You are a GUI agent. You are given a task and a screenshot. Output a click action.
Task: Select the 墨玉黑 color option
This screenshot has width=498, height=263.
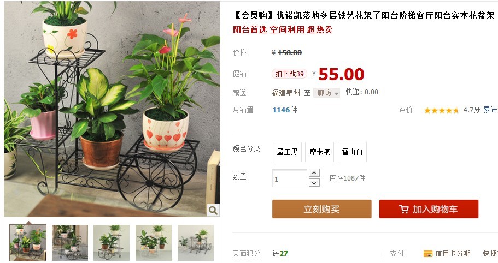(287, 152)
